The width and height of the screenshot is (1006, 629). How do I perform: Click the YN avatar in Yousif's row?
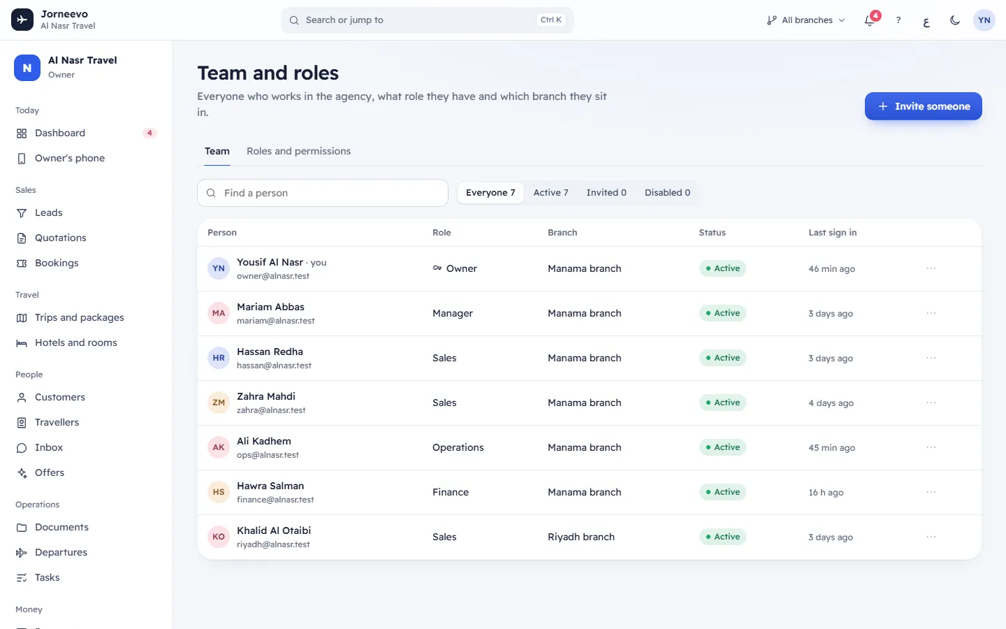219,268
